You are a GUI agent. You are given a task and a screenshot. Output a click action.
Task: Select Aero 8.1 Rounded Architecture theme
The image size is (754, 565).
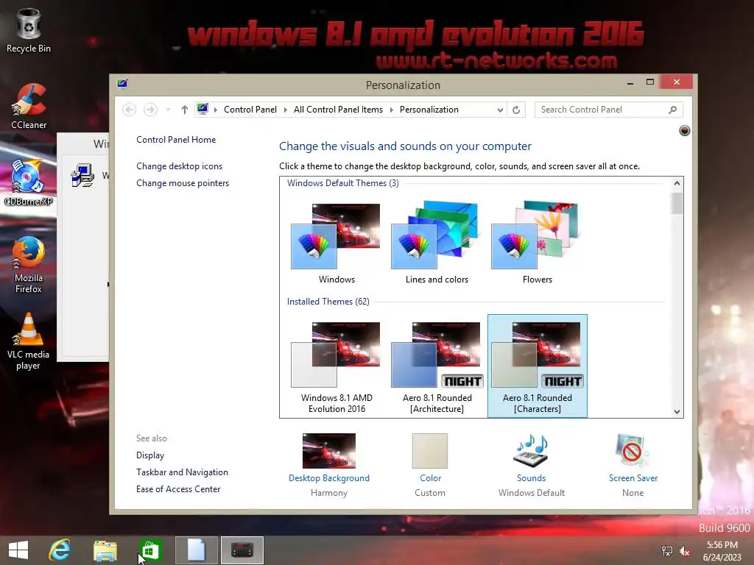437,366
